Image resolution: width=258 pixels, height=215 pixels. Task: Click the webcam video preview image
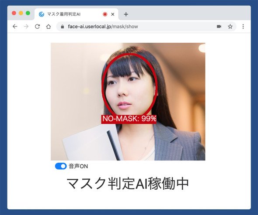pos(128,102)
